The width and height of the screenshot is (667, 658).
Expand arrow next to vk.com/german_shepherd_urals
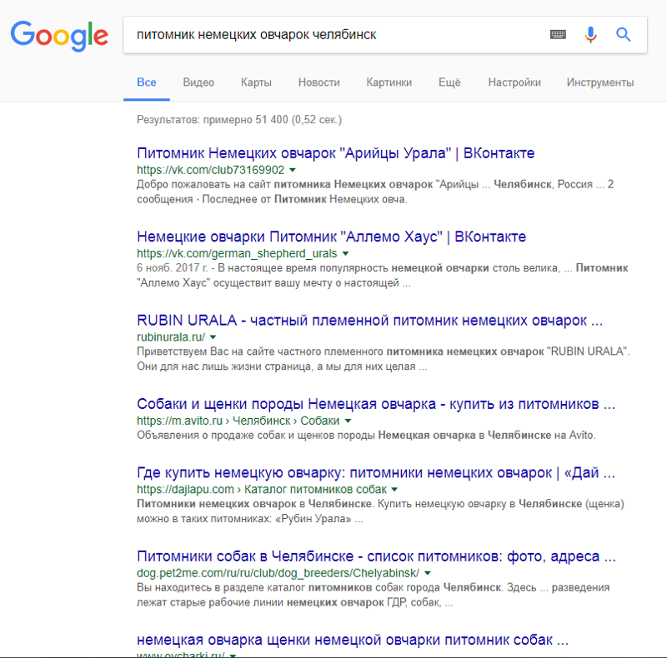pos(345,254)
